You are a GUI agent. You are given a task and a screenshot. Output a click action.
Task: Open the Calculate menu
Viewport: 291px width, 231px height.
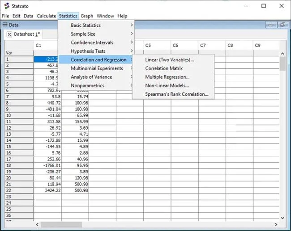click(x=47, y=16)
